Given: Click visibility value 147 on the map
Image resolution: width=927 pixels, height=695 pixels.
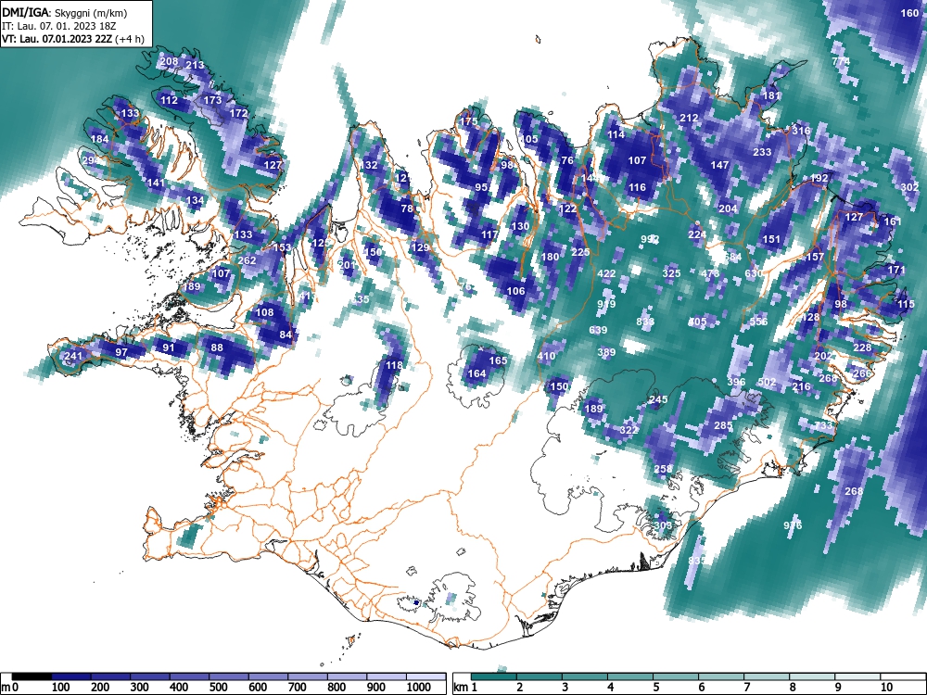Looking at the screenshot, I should point(720,166).
